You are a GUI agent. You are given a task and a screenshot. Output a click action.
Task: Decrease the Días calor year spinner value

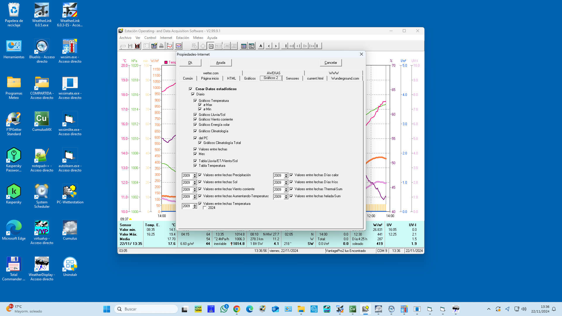coord(286,177)
